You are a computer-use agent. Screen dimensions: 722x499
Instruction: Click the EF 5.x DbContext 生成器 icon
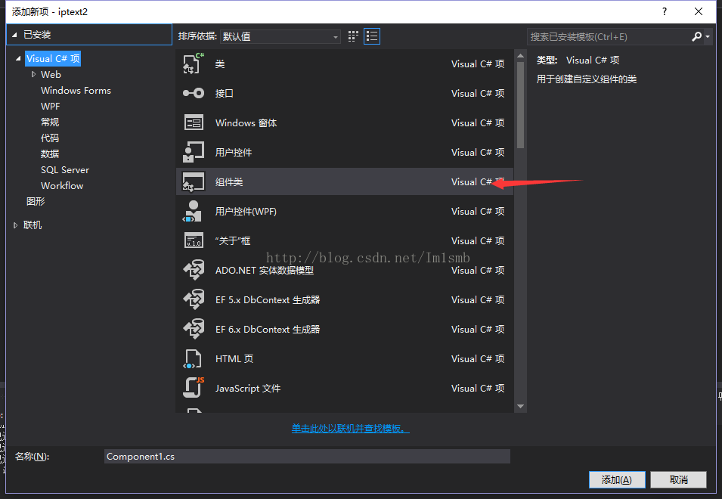point(194,299)
